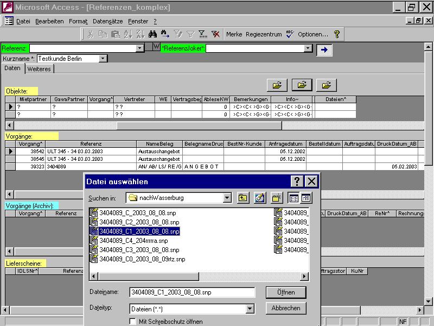Go up one folder level in file dialog
The image size is (434, 326).
coord(243,198)
